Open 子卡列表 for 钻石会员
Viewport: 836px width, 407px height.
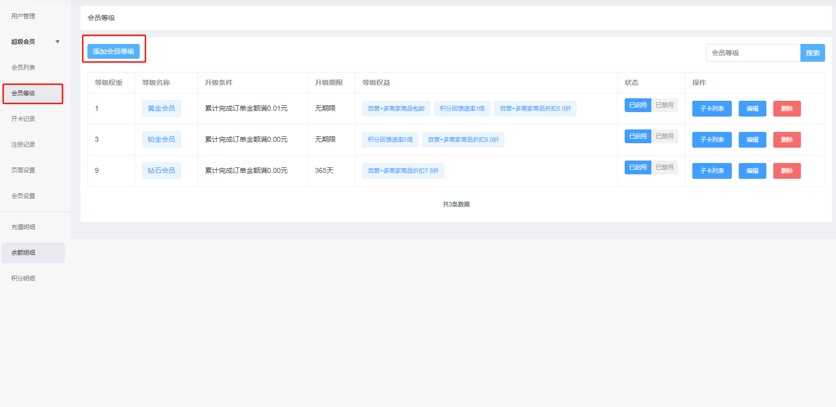click(712, 171)
